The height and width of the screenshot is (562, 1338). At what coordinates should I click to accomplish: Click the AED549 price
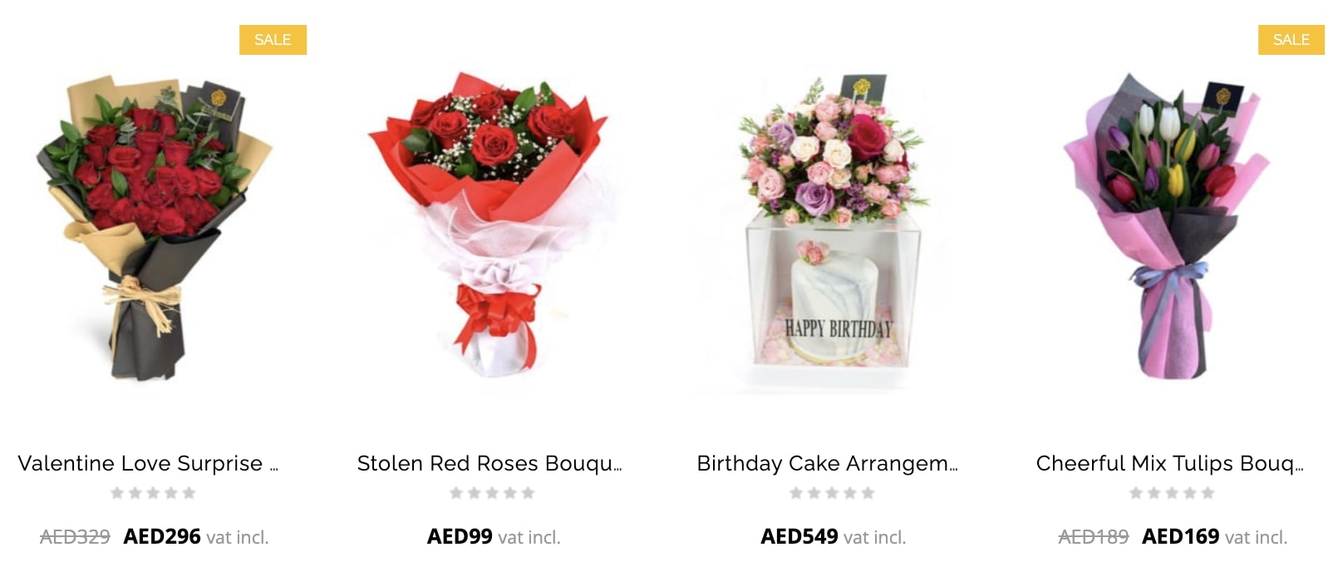pyautogui.click(x=799, y=536)
